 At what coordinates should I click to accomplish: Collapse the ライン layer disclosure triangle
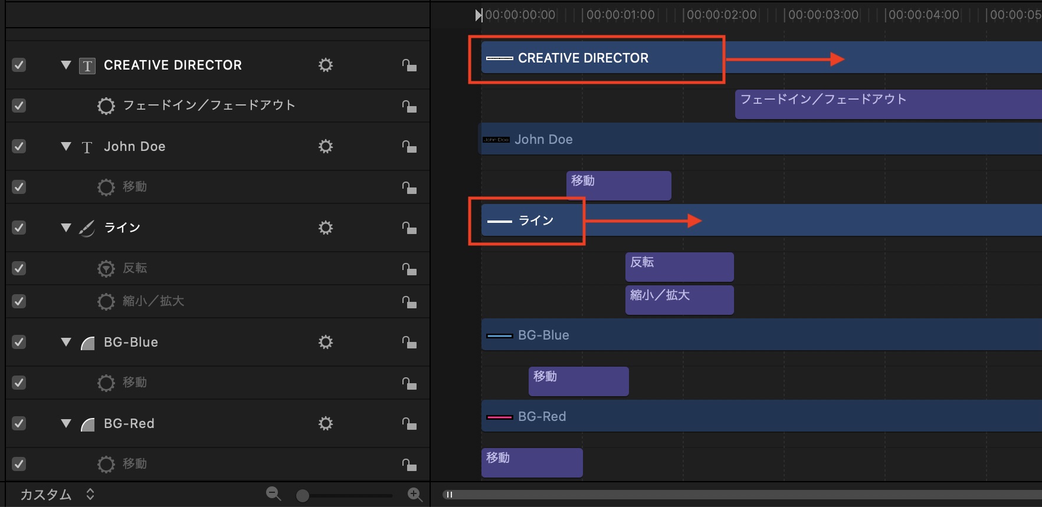click(66, 228)
